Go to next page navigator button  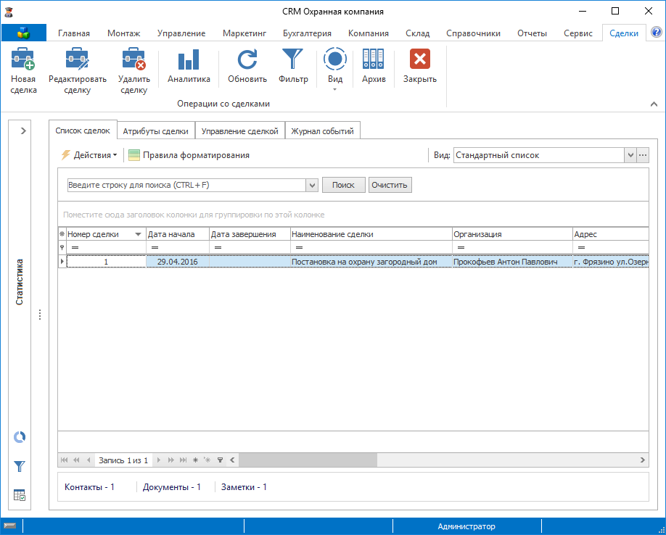[170, 460]
